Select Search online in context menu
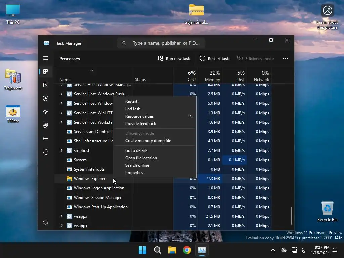This screenshot has height=258, width=344. pyautogui.click(x=155, y=165)
